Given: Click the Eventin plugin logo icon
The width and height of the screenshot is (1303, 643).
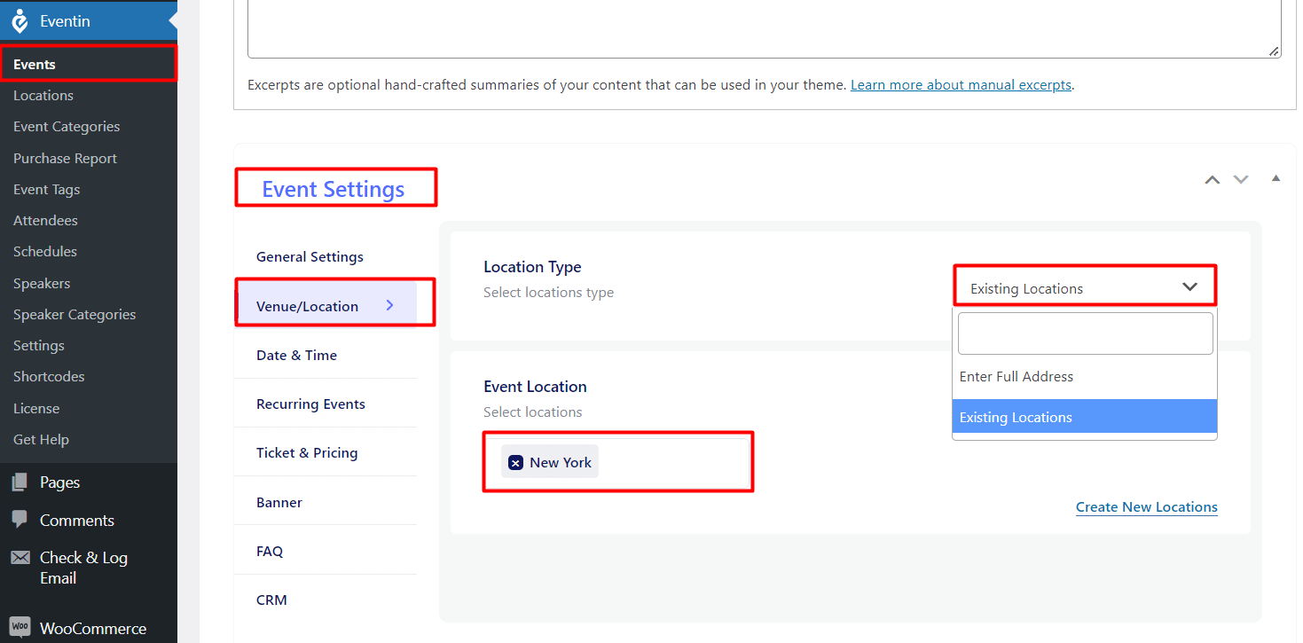Looking at the screenshot, I should pyautogui.click(x=20, y=20).
